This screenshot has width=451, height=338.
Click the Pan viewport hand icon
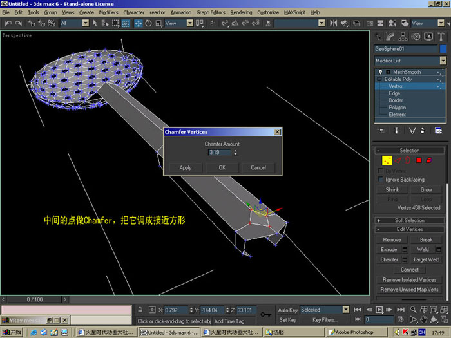click(x=423, y=319)
